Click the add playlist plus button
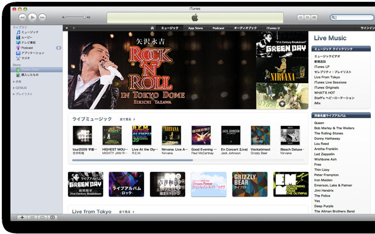375x234 pixels. tap(22, 217)
